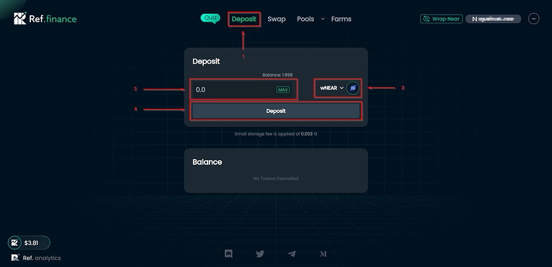This screenshot has height=267, width=552.
Task: Open the NEAR account dropdown
Action: (493, 19)
